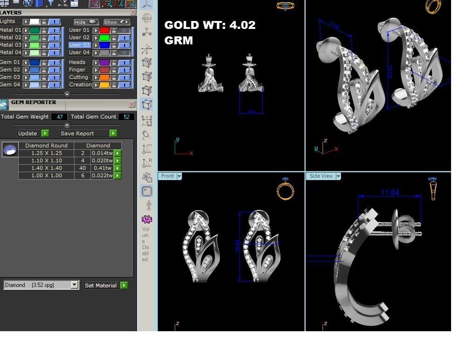
Task: Click the lock icon for Metal 01 layer
Action: 44,30
